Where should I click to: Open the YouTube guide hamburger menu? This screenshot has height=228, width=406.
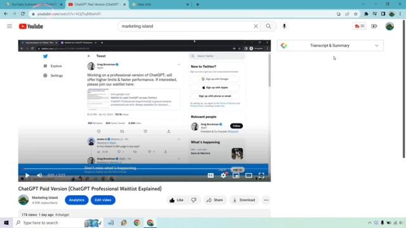10,26
